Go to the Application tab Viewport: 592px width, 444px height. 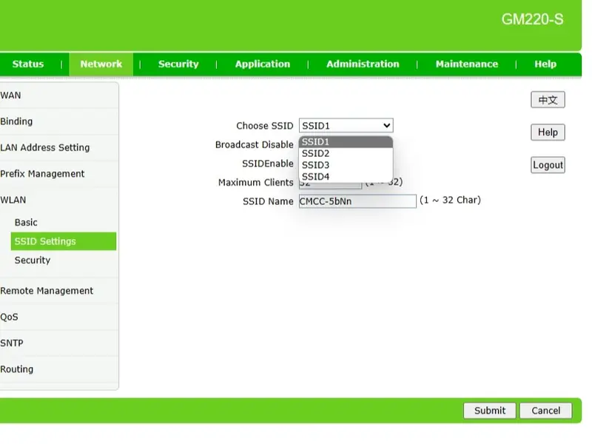tap(263, 64)
